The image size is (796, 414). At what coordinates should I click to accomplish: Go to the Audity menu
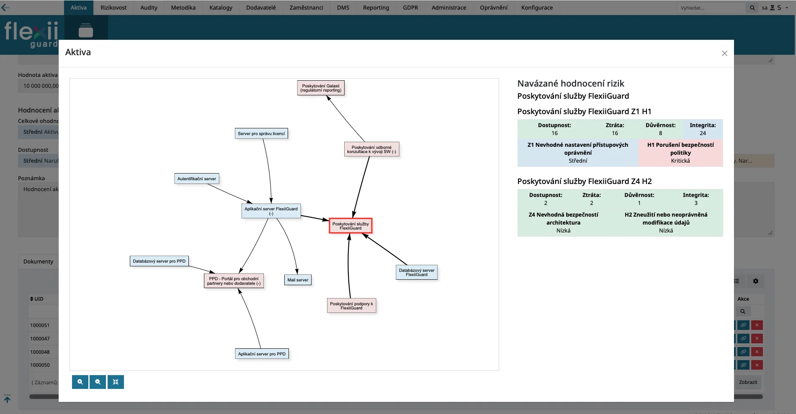click(149, 8)
